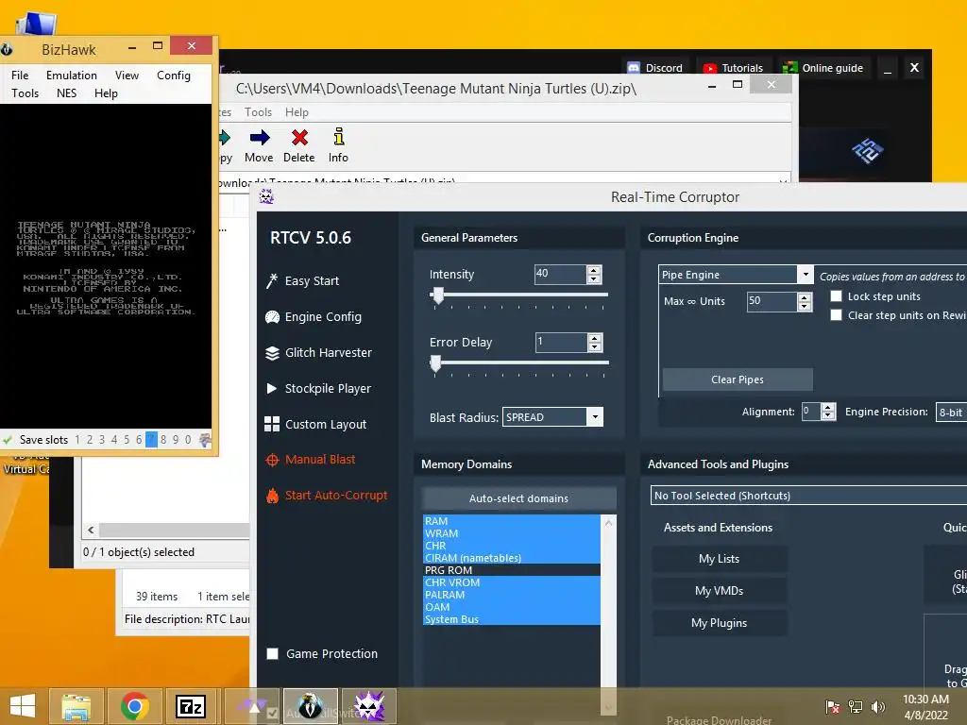The image size is (967, 725).
Task: Click Clear Pipes button
Action: 738,379
